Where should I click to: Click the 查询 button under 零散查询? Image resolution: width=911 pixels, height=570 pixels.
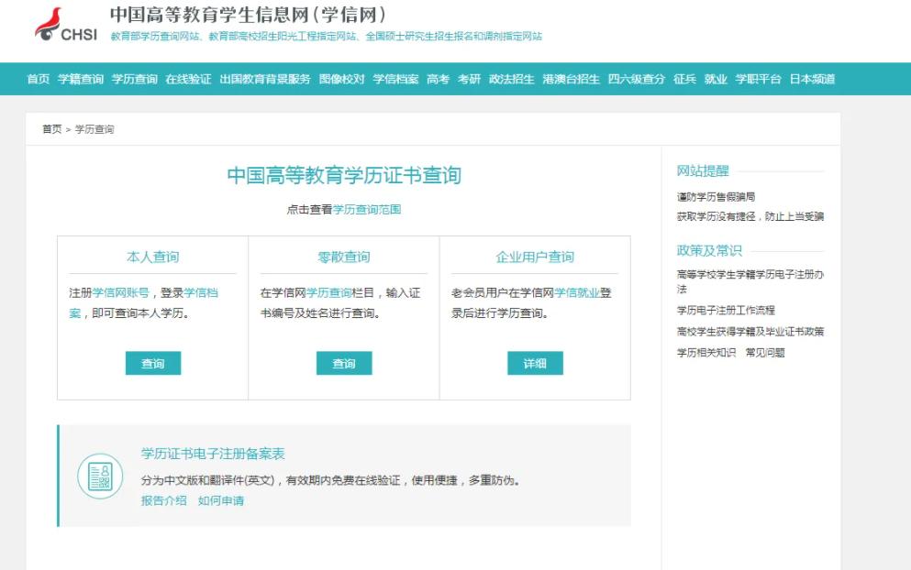(x=345, y=363)
